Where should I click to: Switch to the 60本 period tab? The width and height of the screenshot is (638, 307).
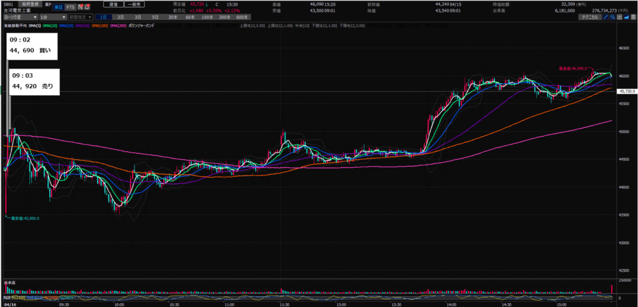189,17
